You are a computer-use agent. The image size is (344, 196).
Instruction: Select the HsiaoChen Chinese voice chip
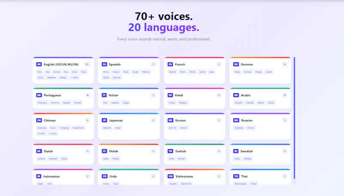[78, 128]
